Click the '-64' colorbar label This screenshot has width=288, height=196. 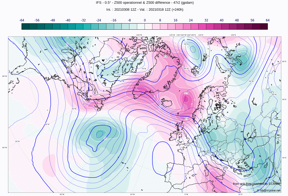coord(22,20)
